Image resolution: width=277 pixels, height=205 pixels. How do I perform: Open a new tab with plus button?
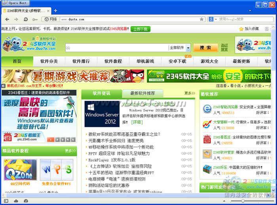pyautogui.click(x=55, y=11)
